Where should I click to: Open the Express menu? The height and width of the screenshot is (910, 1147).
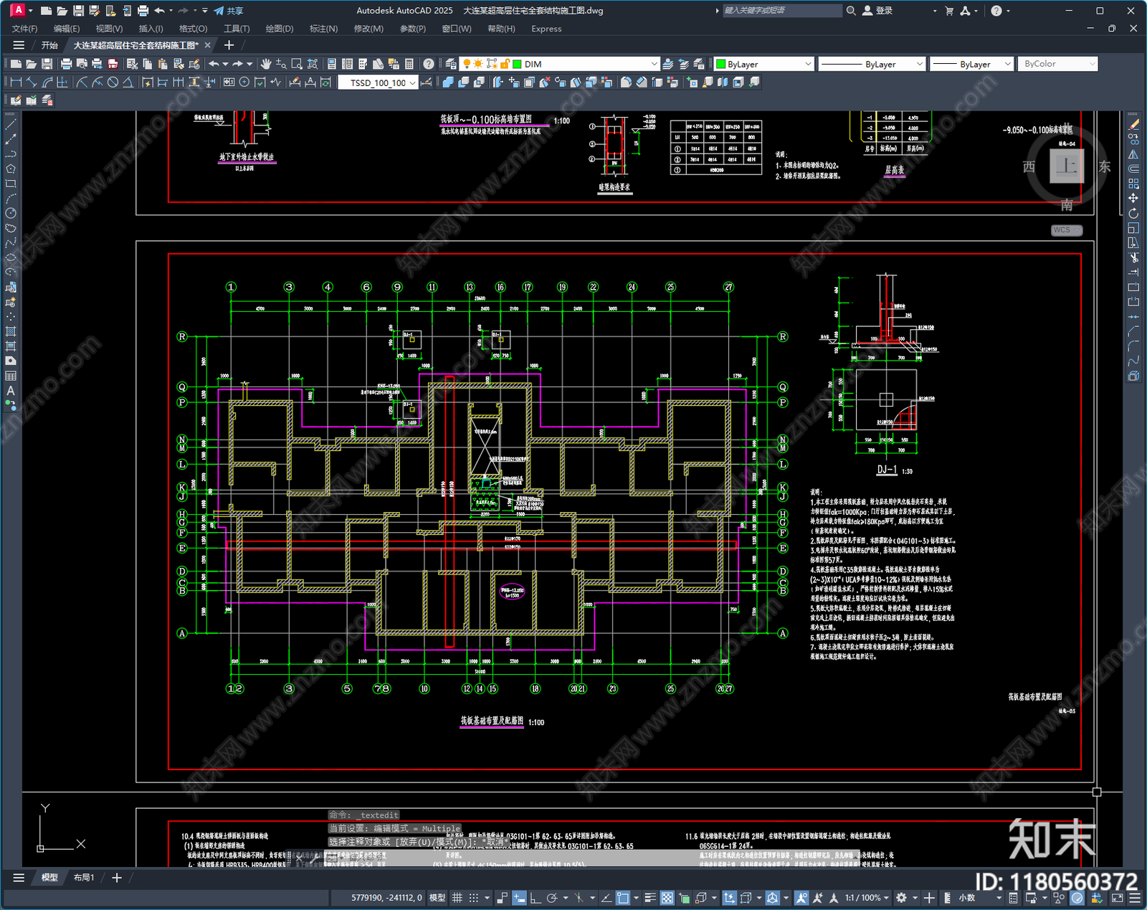click(x=546, y=29)
